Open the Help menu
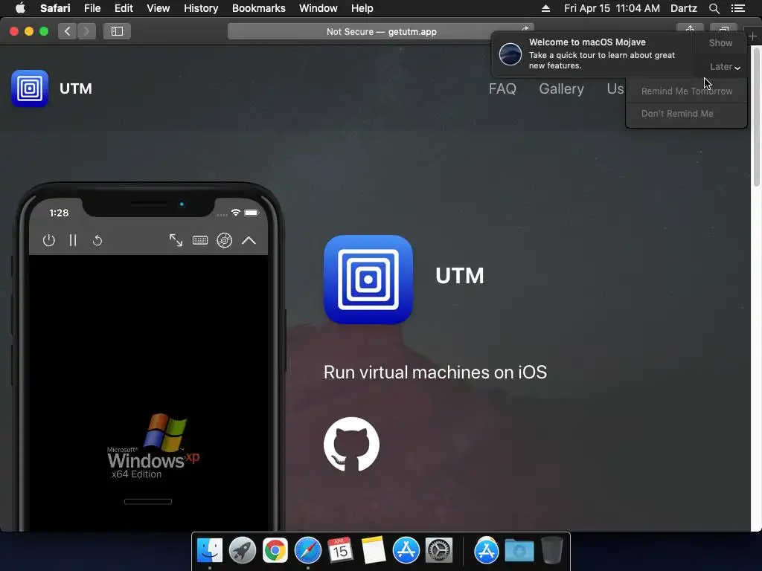This screenshot has height=571, width=762. 362,8
